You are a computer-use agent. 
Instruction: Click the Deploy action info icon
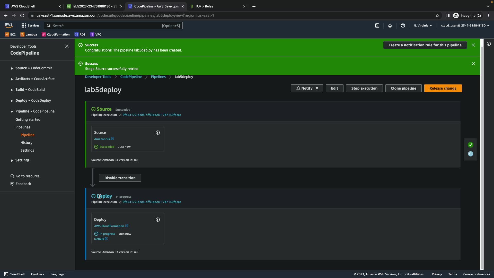click(x=157, y=220)
